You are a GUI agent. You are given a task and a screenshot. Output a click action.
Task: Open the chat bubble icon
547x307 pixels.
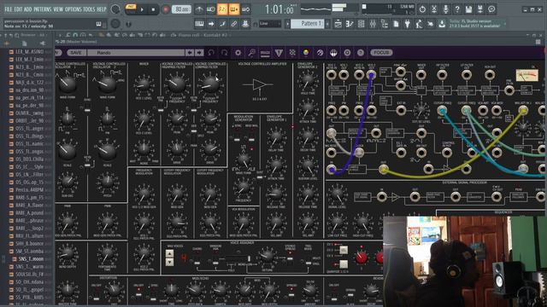491,9
